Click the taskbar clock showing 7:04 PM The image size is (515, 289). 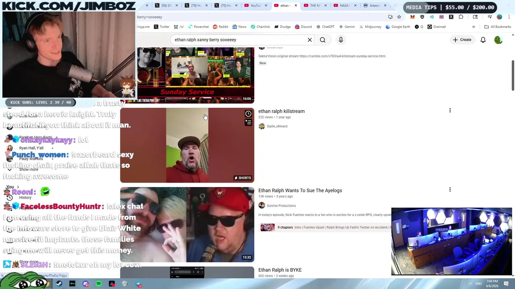(492, 284)
